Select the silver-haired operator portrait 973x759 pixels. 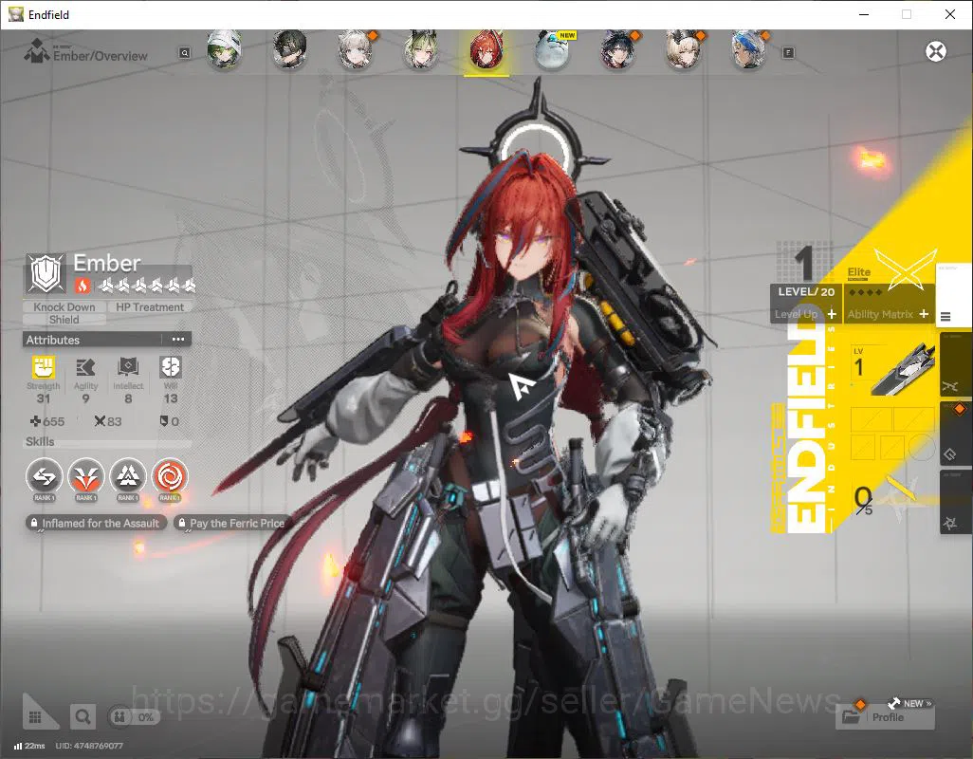[x=356, y=49]
